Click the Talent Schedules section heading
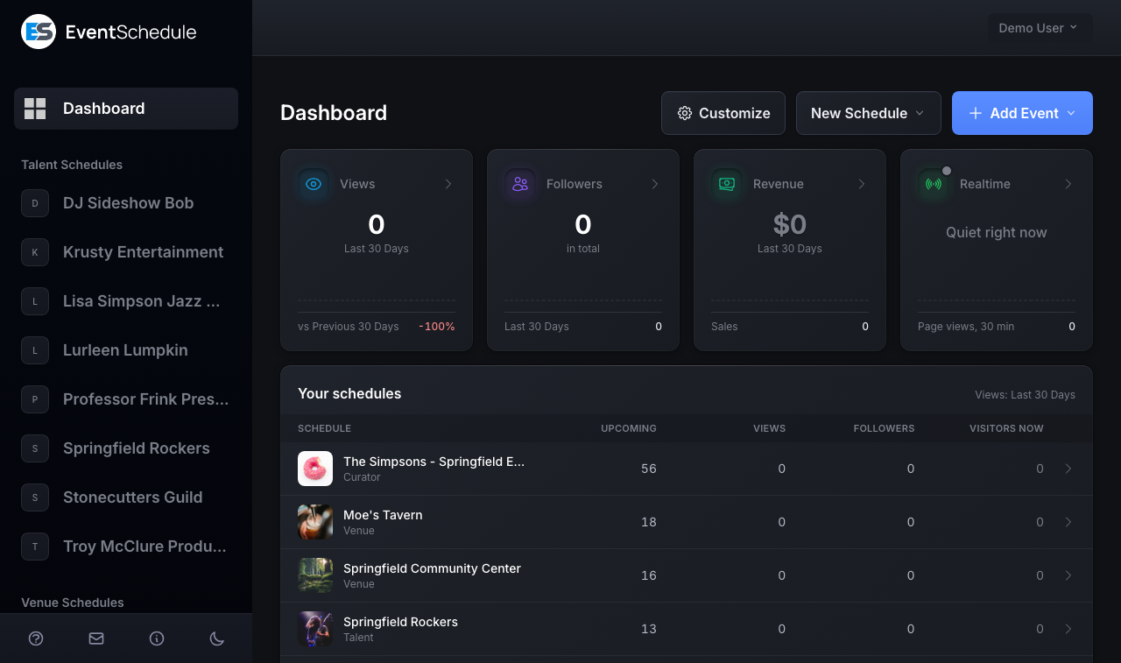 (72, 165)
